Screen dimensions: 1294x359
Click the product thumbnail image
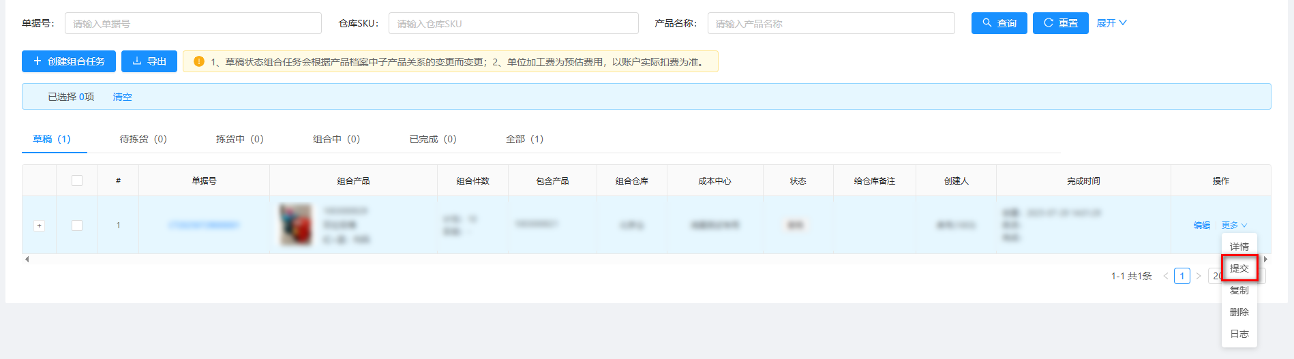[296, 225]
